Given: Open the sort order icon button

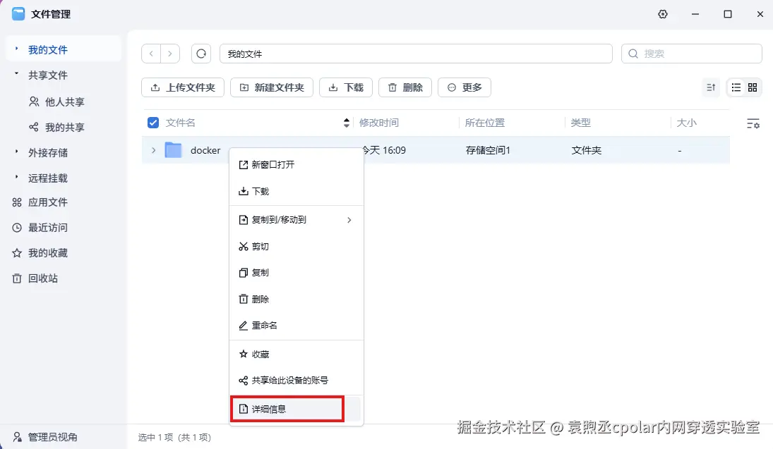Looking at the screenshot, I should (x=711, y=87).
